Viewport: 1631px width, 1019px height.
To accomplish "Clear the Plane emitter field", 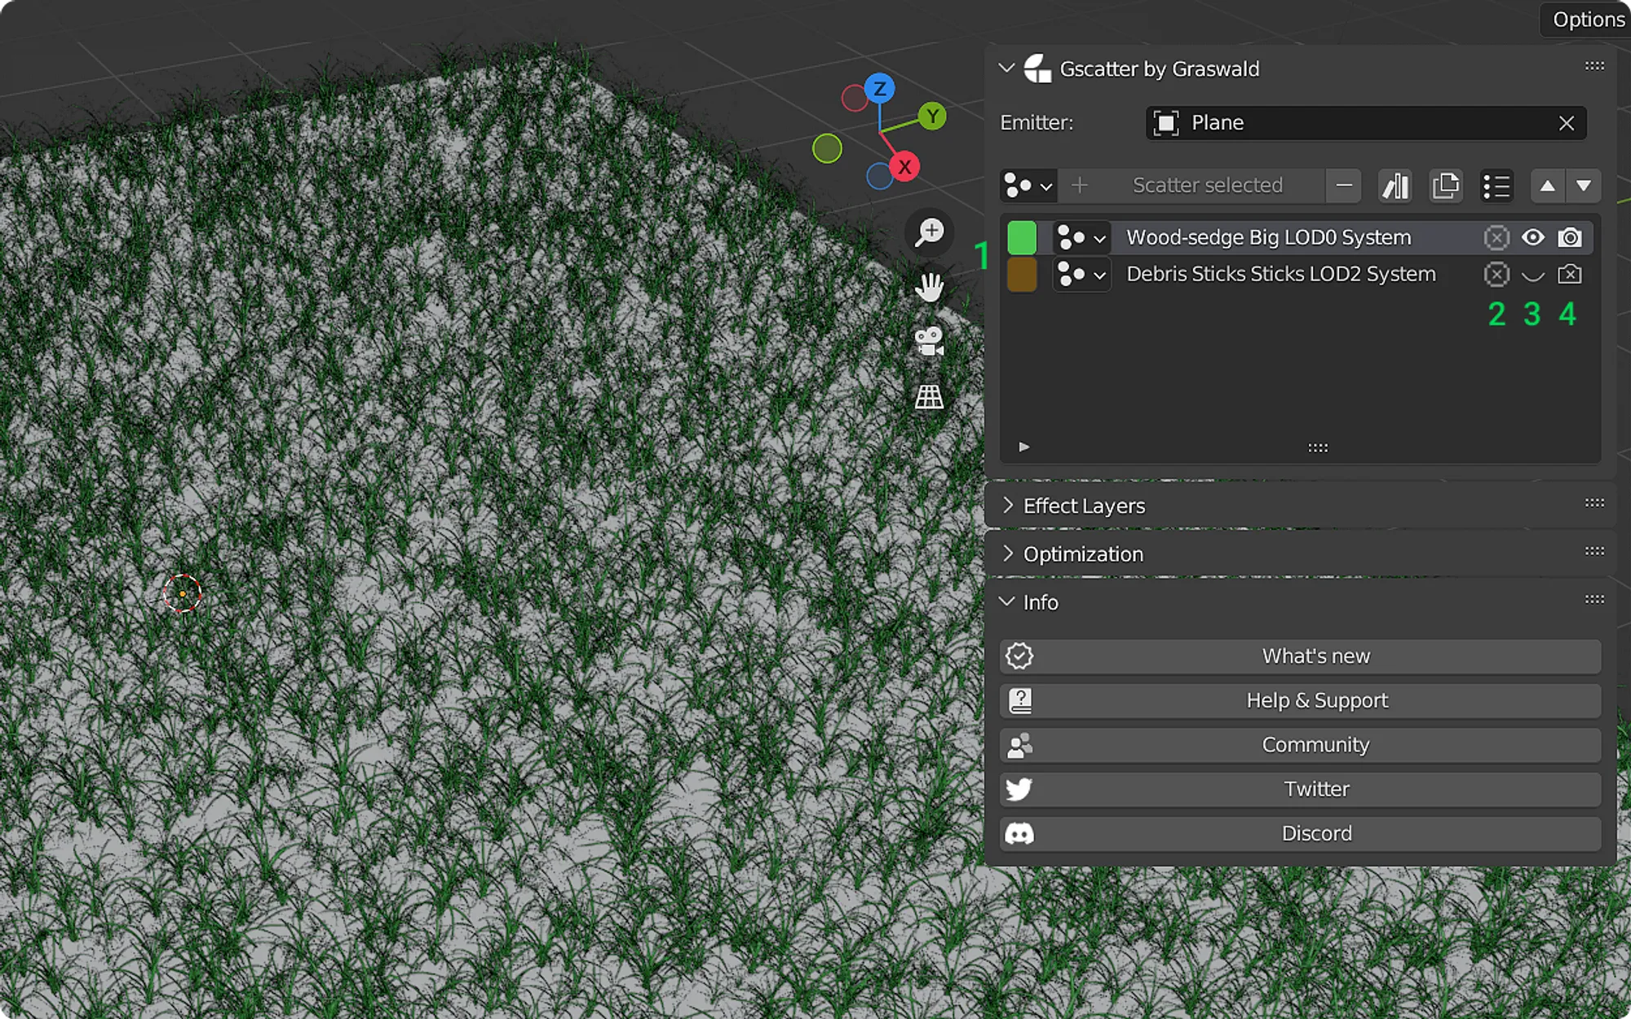I will coord(1566,123).
